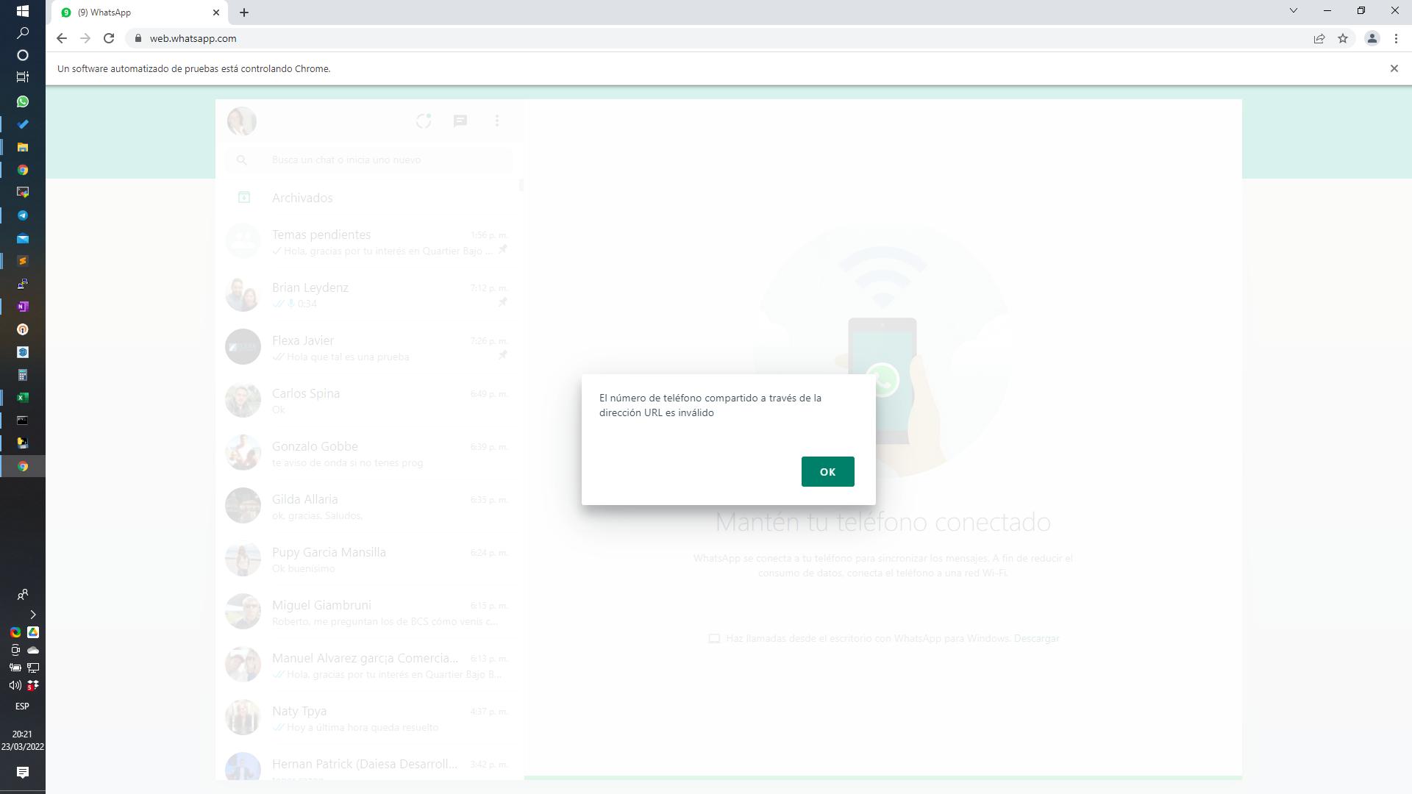The width and height of the screenshot is (1412, 794).
Task: Click the address bar web.whatsapp.com
Action: 193,38
